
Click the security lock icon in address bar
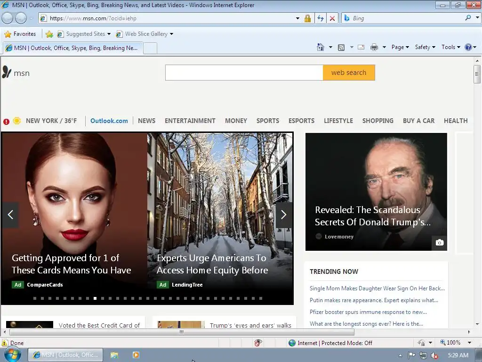click(307, 18)
